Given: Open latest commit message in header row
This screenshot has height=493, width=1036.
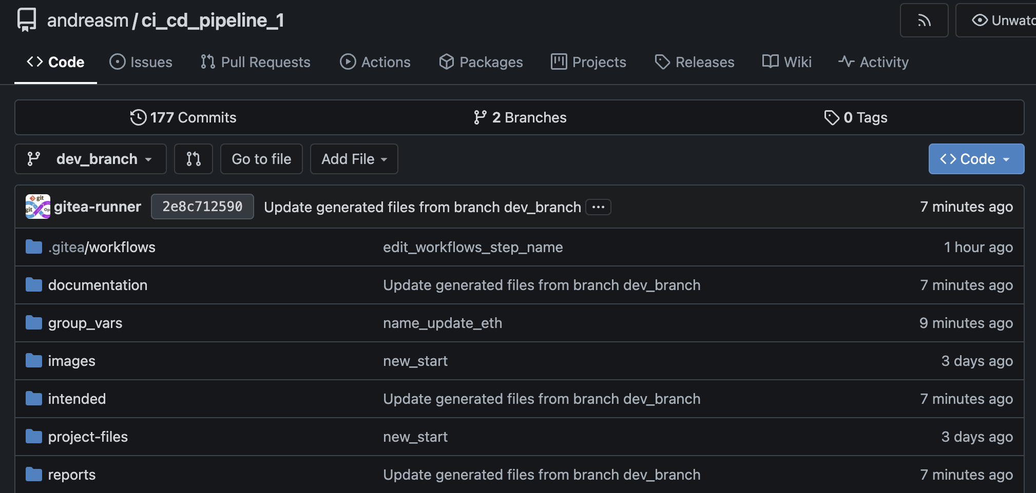Looking at the screenshot, I should tap(422, 207).
